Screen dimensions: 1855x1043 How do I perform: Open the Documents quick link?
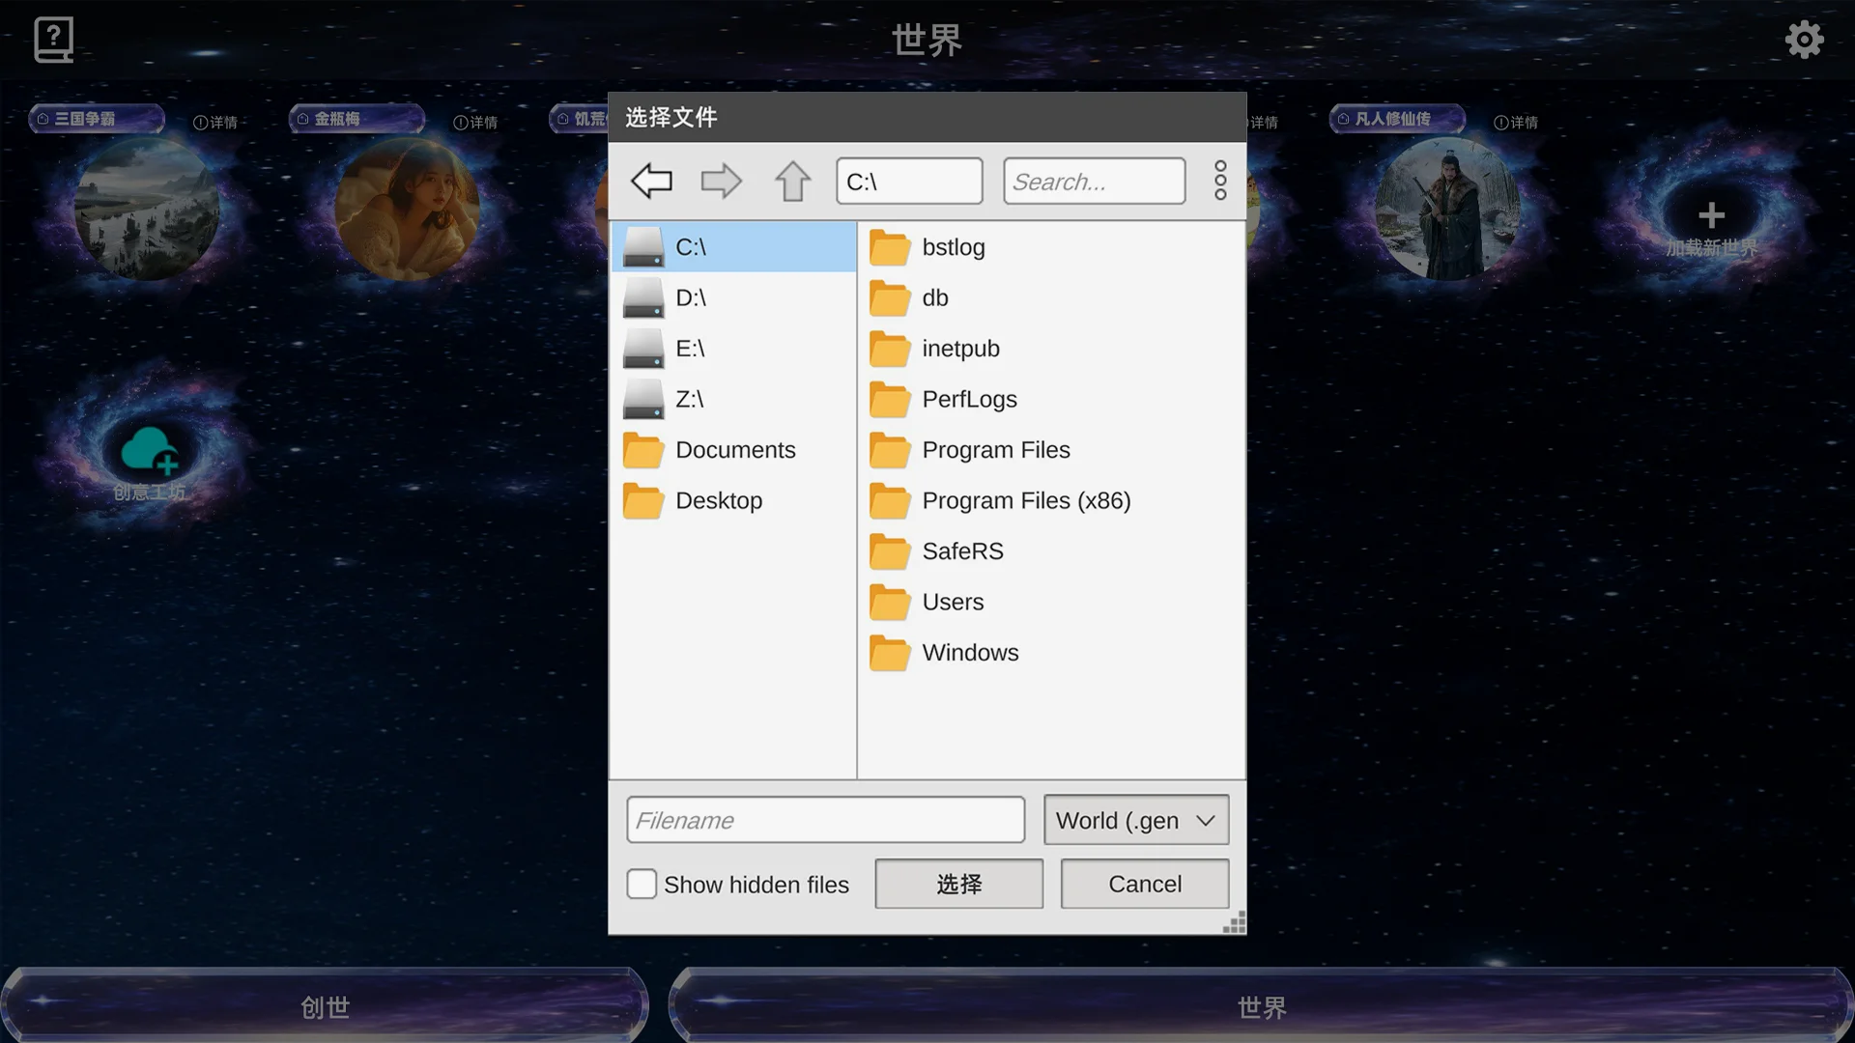734,450
